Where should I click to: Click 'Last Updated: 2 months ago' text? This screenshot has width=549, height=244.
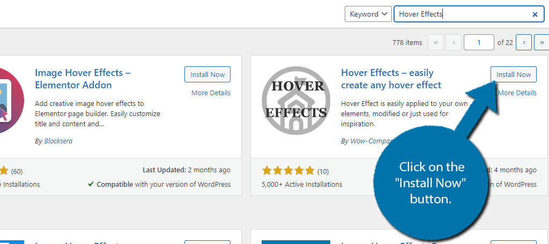pos(187,170)
